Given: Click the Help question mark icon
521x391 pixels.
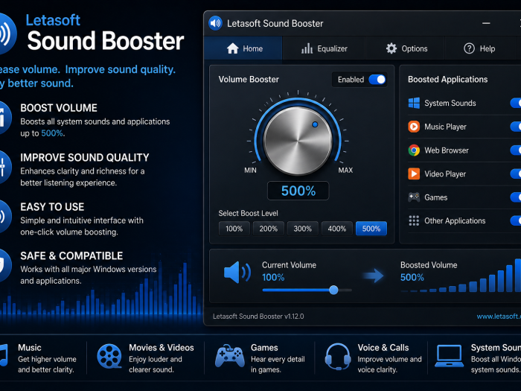Looking at the screenshot, I should (469, 48).
